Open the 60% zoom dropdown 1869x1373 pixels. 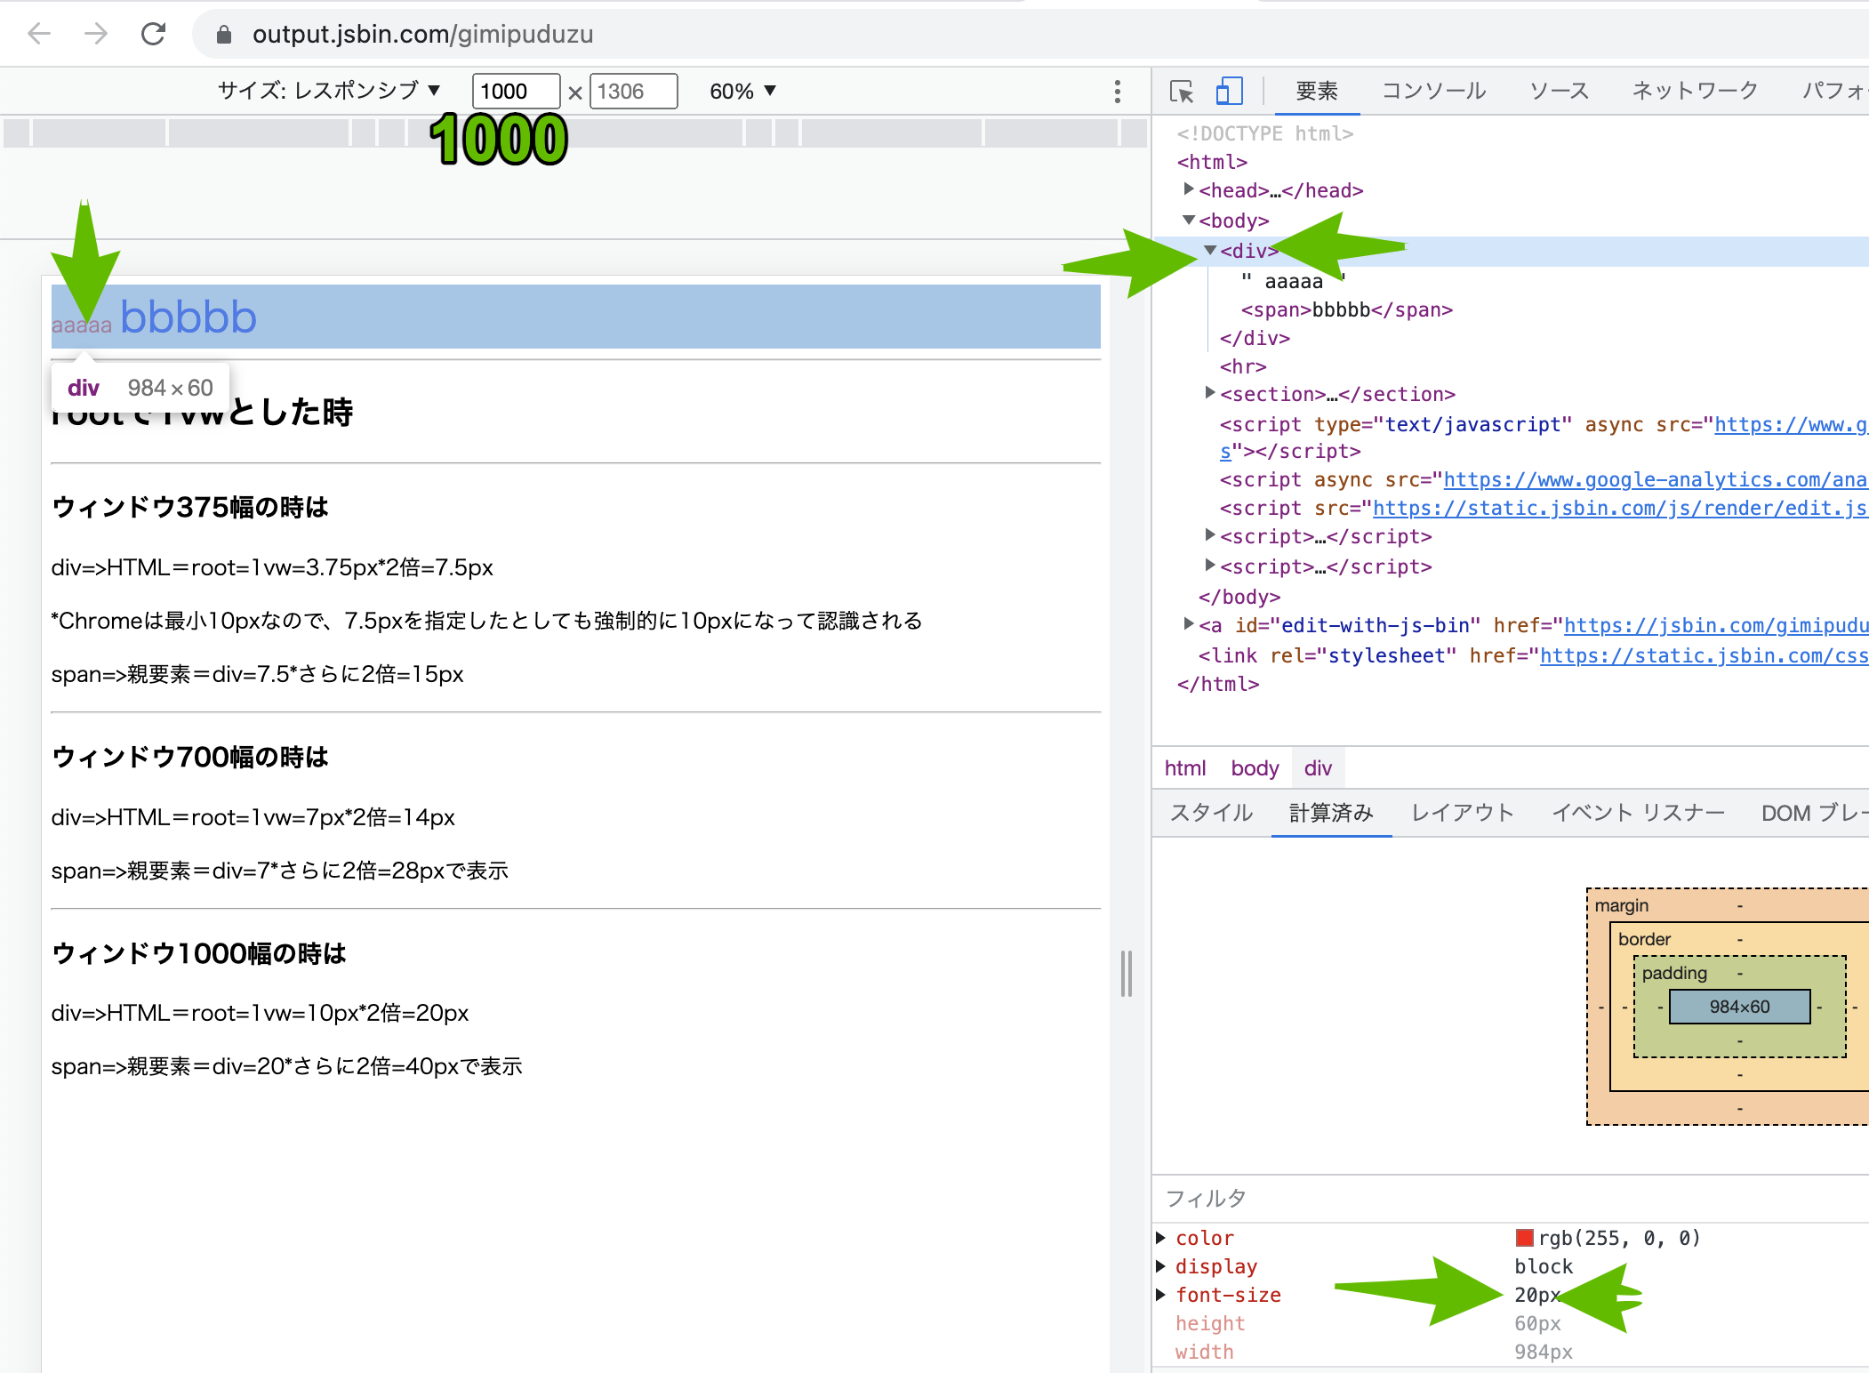(743, 91)
